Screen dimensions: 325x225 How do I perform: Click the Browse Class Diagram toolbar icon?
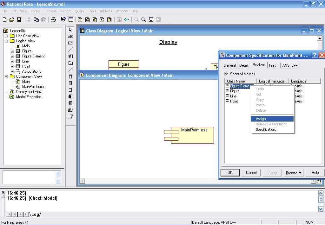80,20
